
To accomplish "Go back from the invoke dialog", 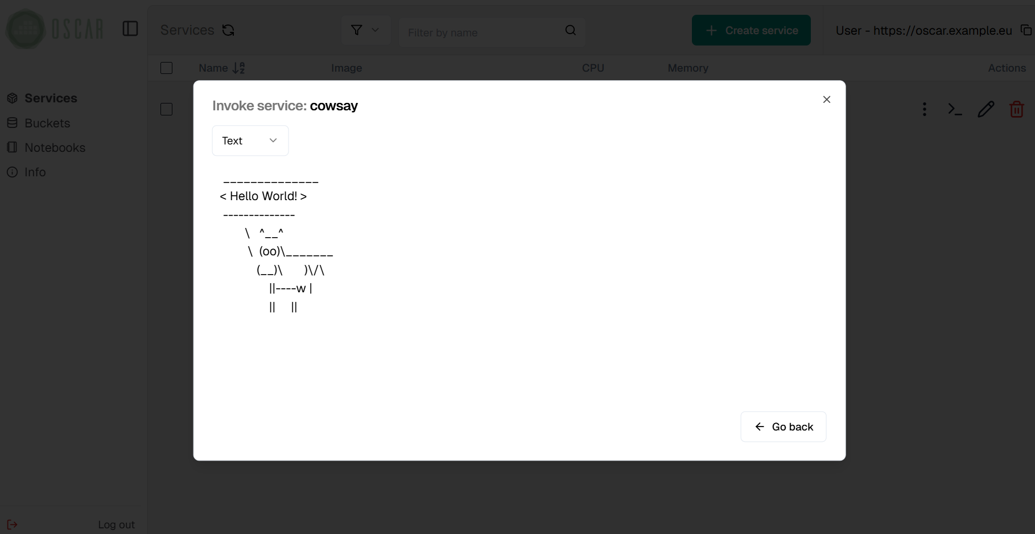I will coord(783,426).
